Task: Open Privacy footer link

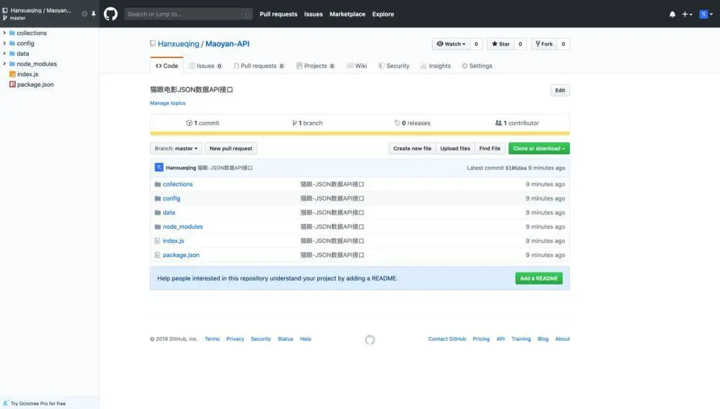Action: pos(235,339)
